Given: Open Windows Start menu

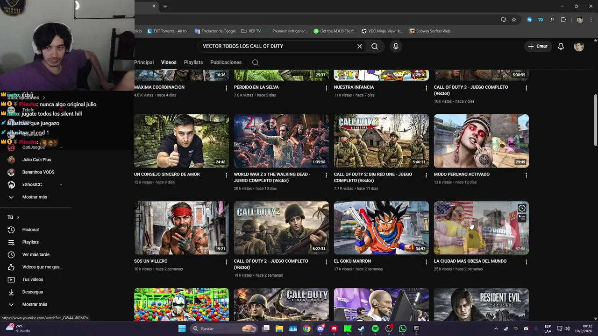Looking at the screenshot, I should [182, 329].
